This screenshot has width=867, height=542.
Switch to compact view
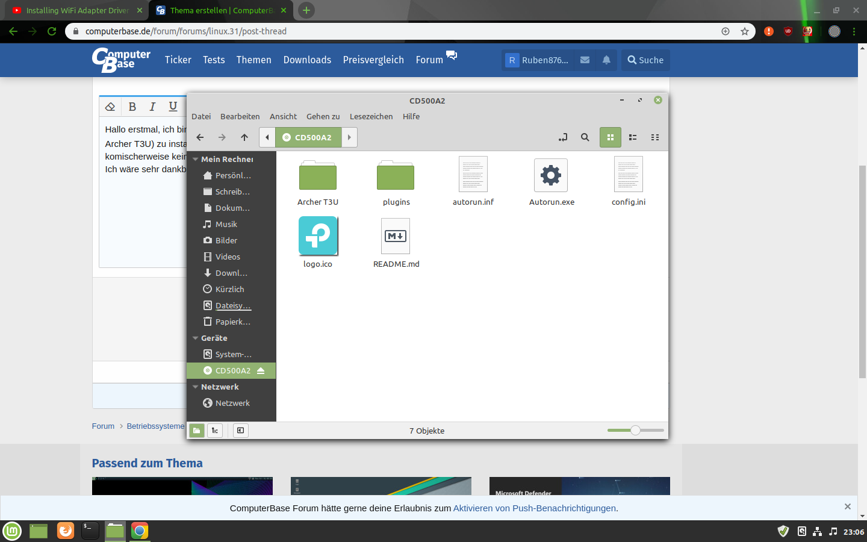coord(655,137)
